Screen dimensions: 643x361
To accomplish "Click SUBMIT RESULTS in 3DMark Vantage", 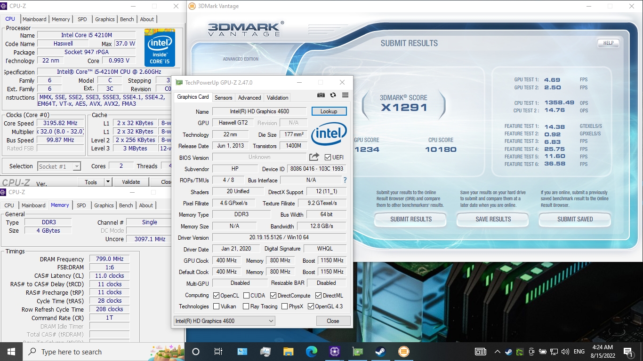I will pos(411,219).
